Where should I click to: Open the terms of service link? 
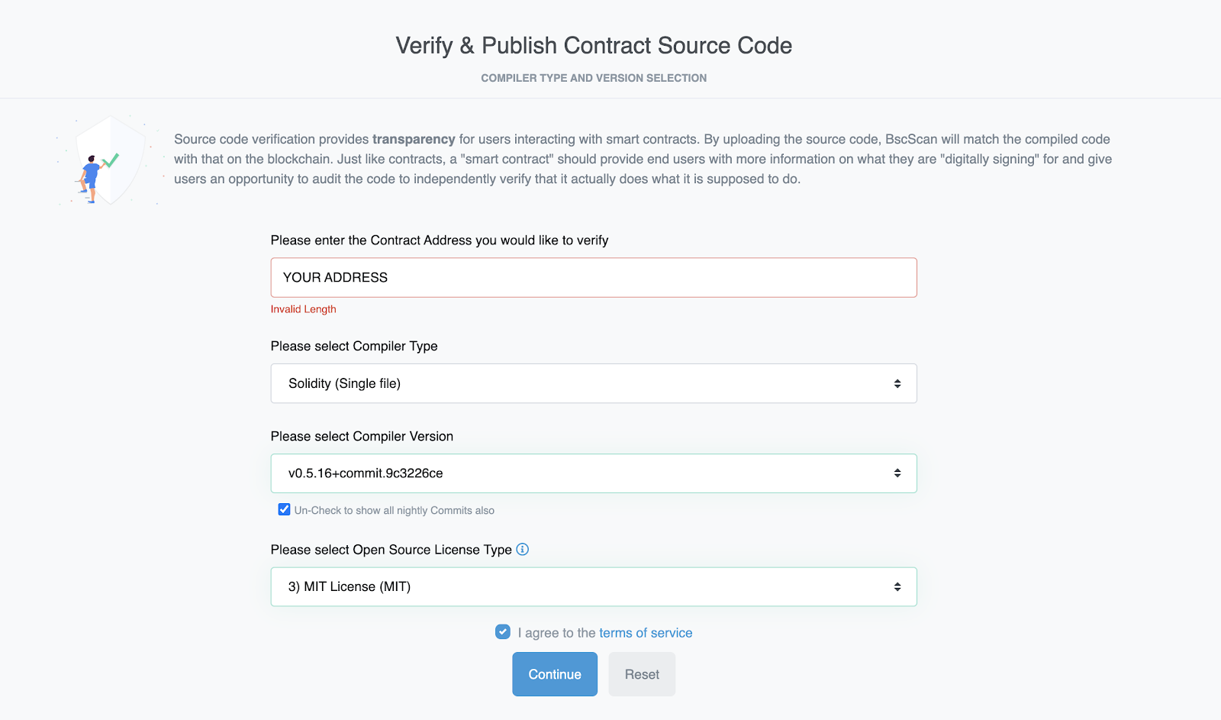646,633
